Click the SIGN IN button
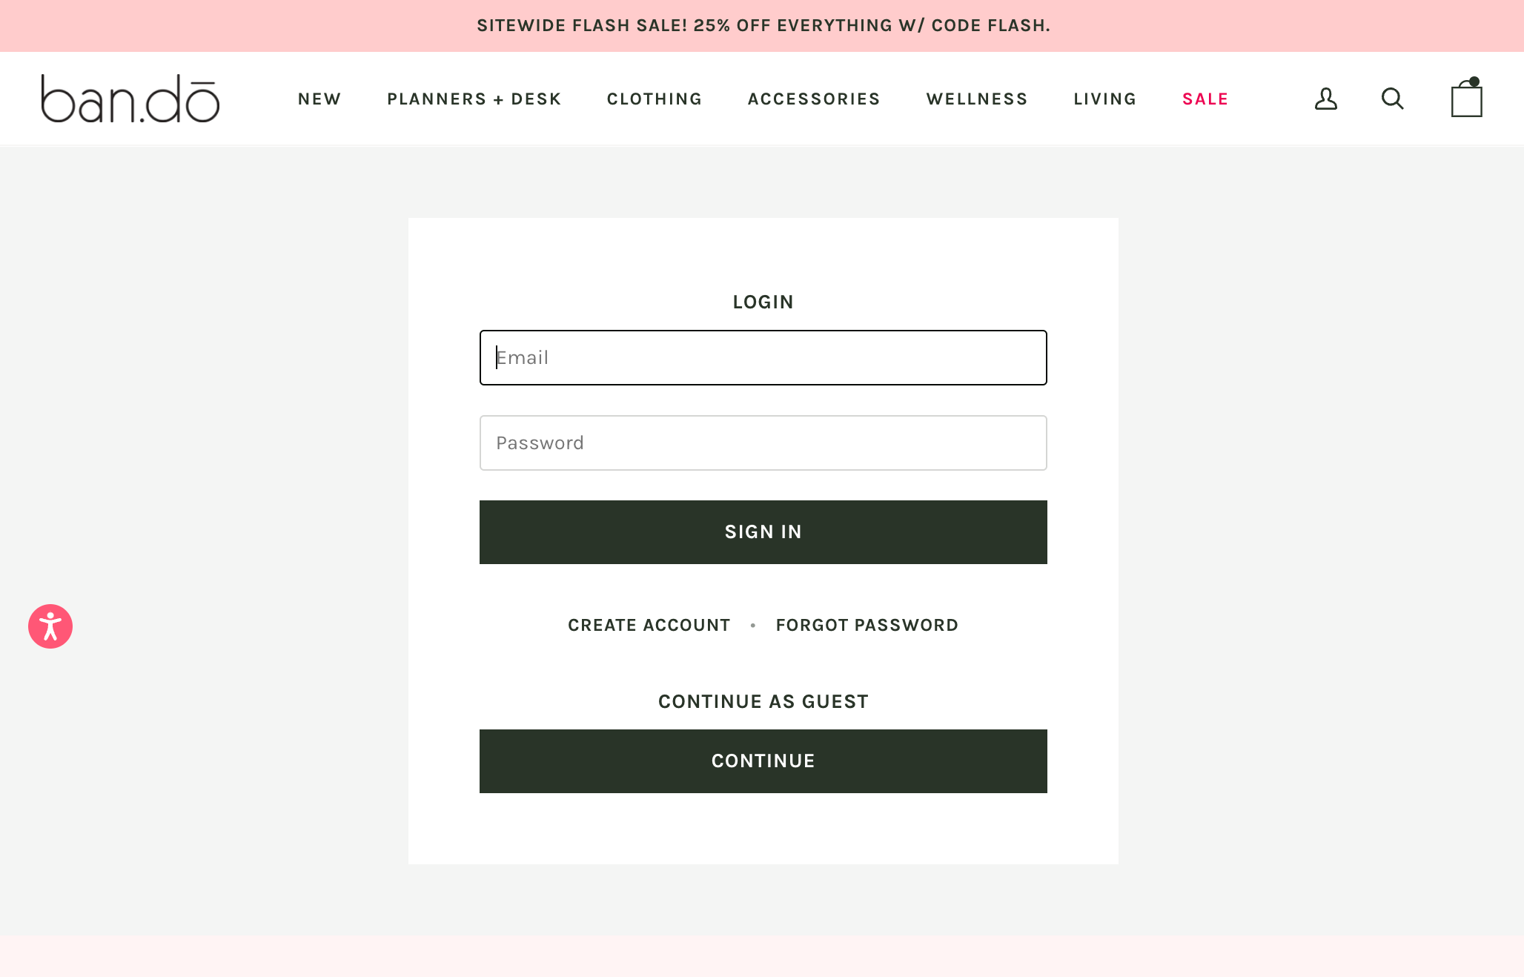Viewport: 1524px width, 977px height. tap(763, 531)
